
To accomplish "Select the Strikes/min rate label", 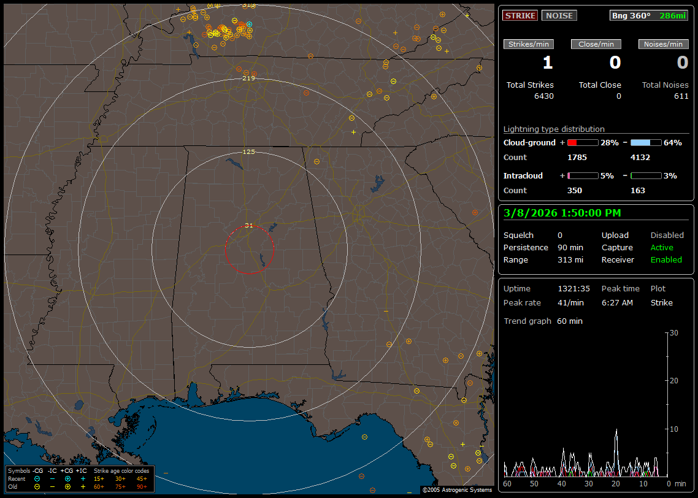I will coord(529,44).
